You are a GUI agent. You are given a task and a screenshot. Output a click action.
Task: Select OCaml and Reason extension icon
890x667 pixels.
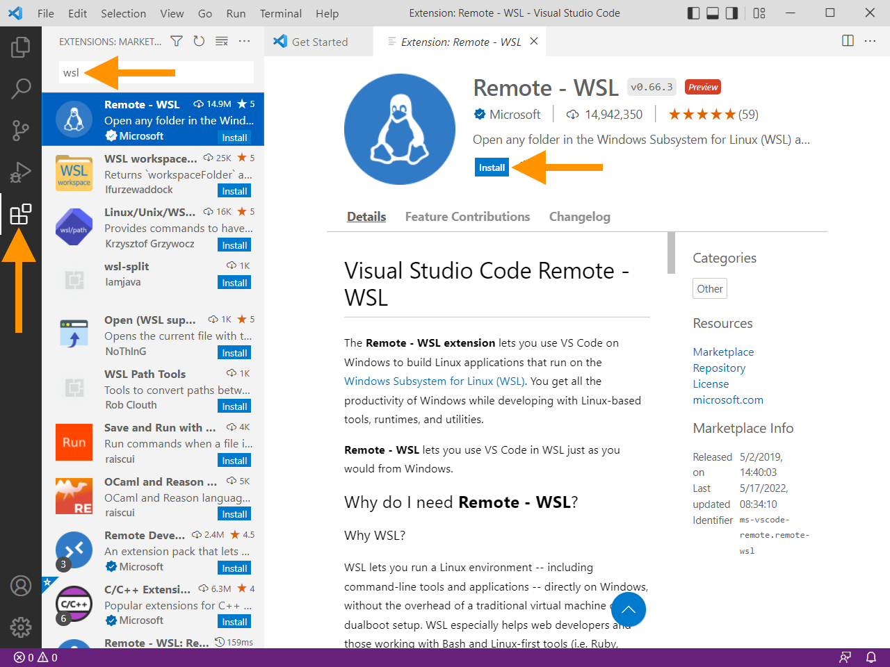click(74, 496)
